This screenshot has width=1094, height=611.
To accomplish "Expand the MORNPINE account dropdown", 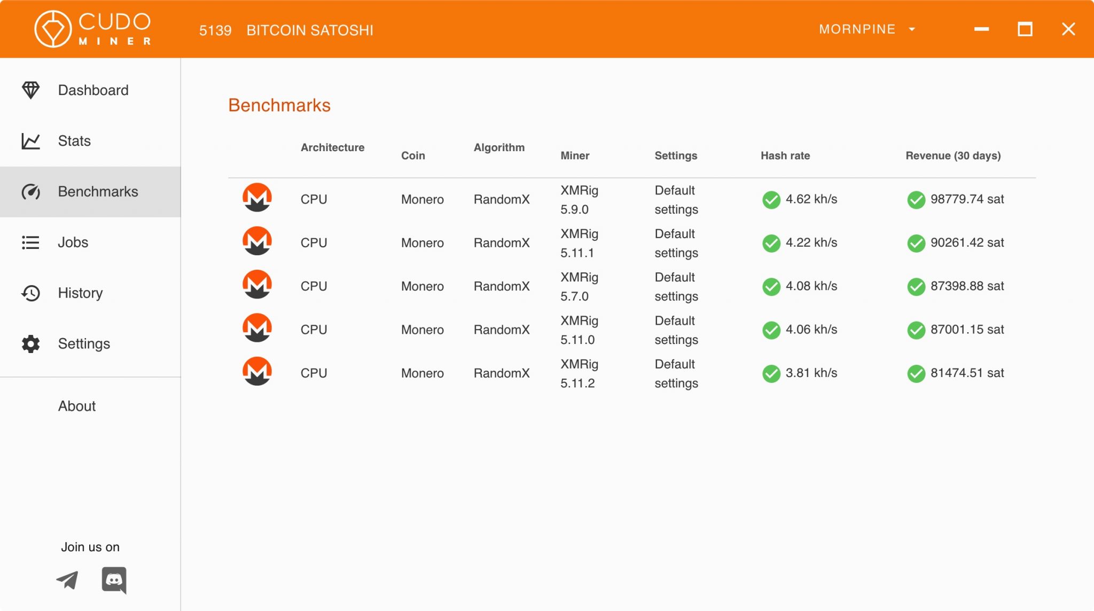I will 865,29.
